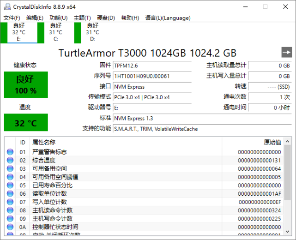Click raw value 0000000000131

(260, 160)
